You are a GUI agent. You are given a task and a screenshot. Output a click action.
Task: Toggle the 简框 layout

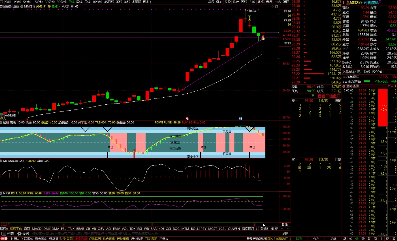260,2
